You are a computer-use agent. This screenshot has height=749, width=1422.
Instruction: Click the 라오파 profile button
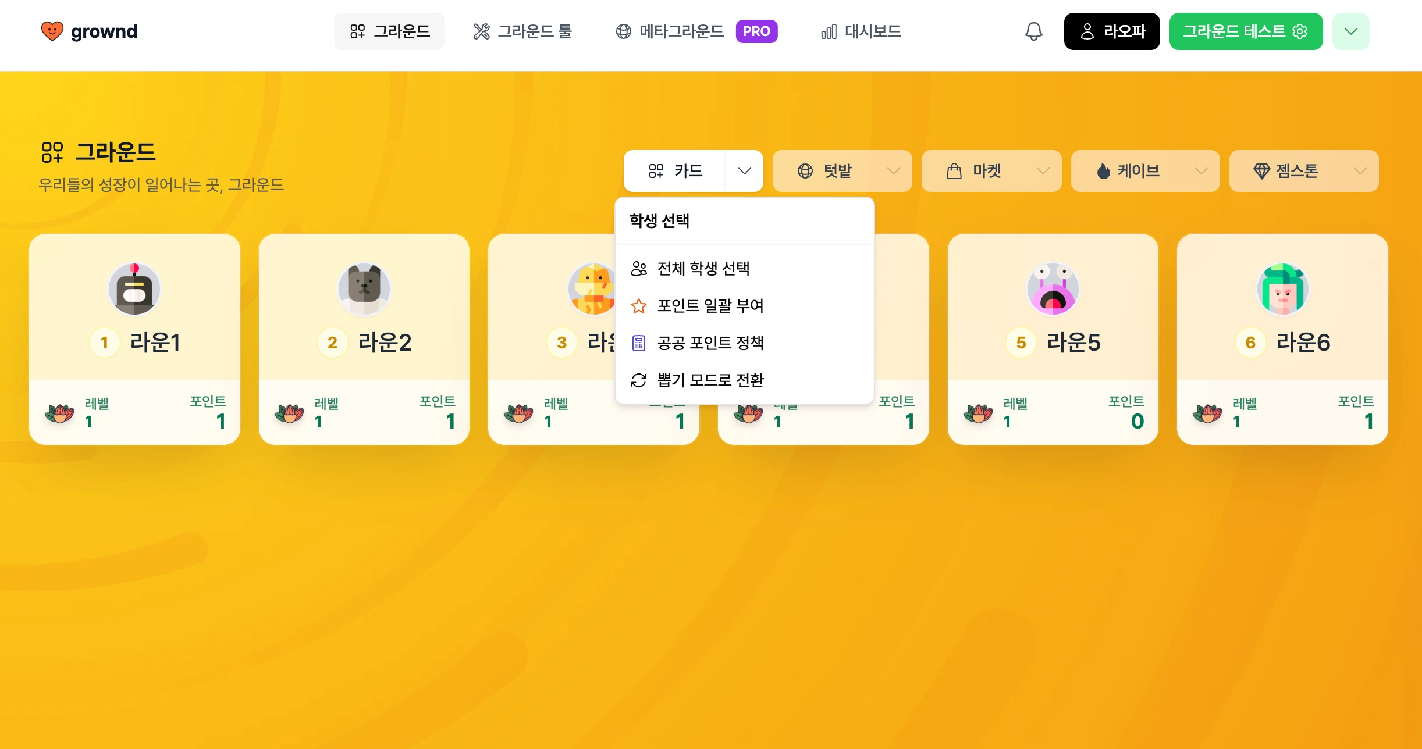tap(1112, 31)
